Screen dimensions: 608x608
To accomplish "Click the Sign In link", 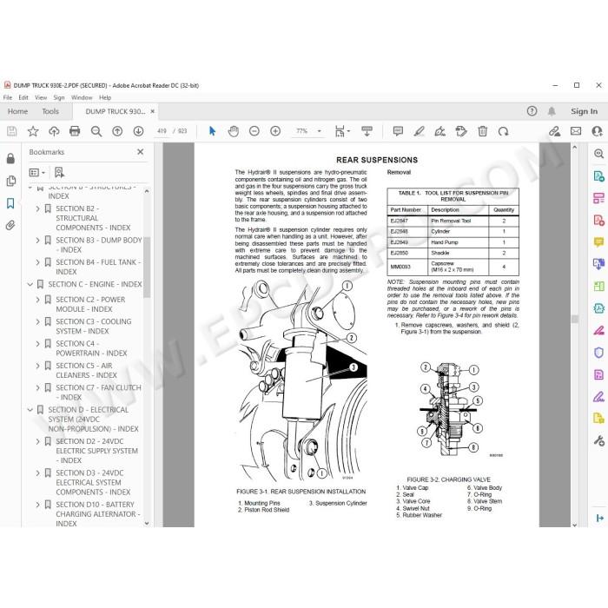I will pyautogui.click(x=584, y=112).
